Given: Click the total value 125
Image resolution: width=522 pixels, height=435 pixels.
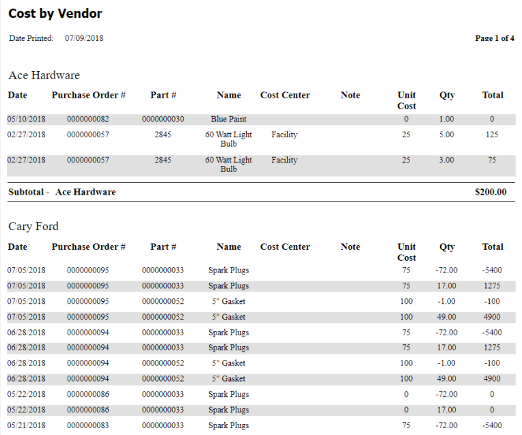Looking at the screenshot, I should pyautogui.click(x=492, y=135).
